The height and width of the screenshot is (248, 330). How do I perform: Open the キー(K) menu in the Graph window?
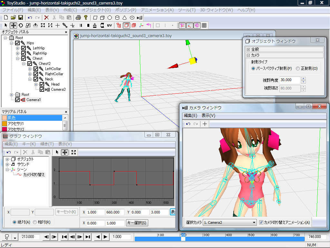[29, 144]
